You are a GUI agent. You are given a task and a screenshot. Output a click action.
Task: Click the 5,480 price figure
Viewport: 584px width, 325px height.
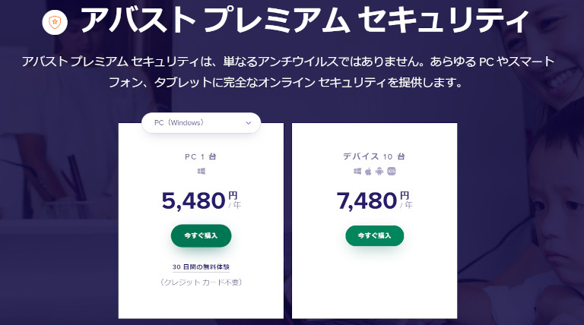(193, 200)
